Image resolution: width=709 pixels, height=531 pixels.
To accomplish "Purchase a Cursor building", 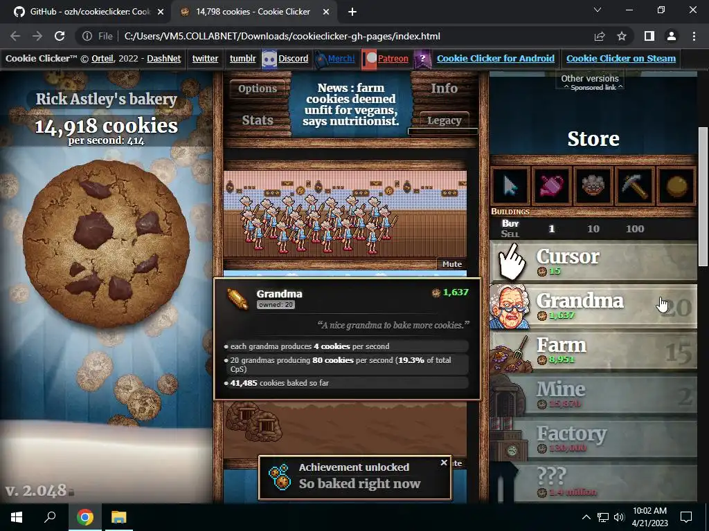I will point(593,262).
